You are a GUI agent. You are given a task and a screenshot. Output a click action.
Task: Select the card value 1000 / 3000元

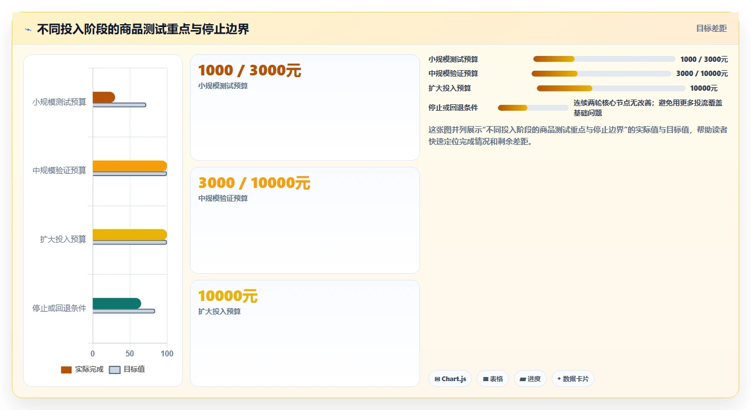pyautogui.click(x=250, y=71)
